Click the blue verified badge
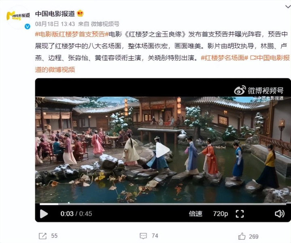The width and height of the screenshot is (291, 243). click(x=28, y=27)
